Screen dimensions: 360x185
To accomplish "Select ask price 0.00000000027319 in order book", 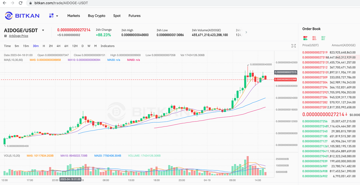I will 315,52.
